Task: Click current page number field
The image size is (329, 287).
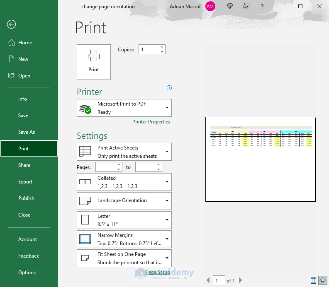Action: 219,280
